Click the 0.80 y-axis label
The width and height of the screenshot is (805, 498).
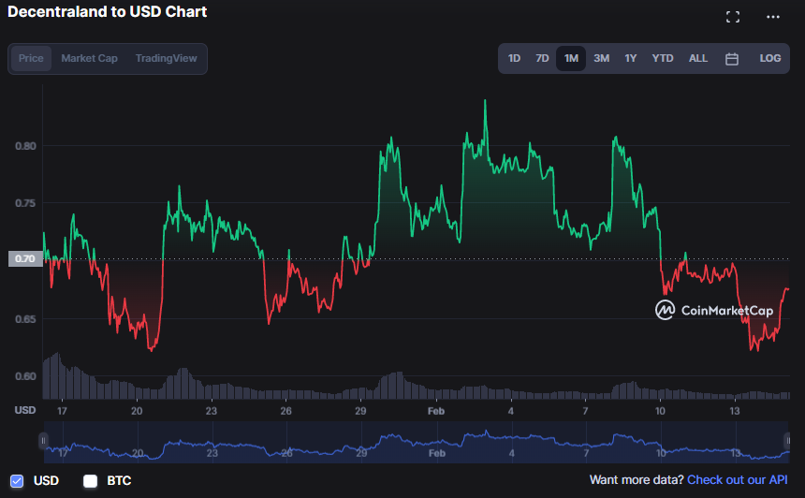pos(25,146)
